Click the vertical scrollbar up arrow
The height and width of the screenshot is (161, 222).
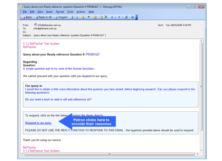pyautogui.click(x=201, y=41)
